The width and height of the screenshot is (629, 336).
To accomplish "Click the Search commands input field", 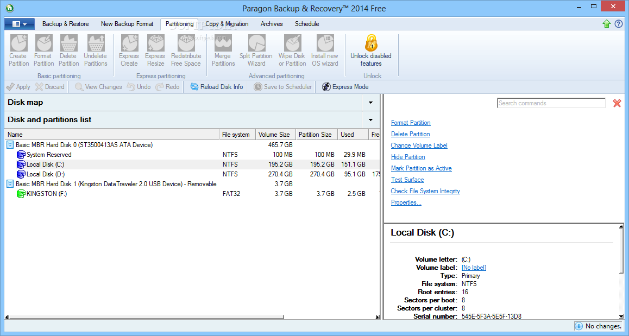I will [551, 103].
